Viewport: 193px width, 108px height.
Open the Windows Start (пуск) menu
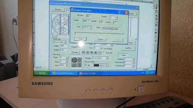pyautogui.click(x=41, y=73)
